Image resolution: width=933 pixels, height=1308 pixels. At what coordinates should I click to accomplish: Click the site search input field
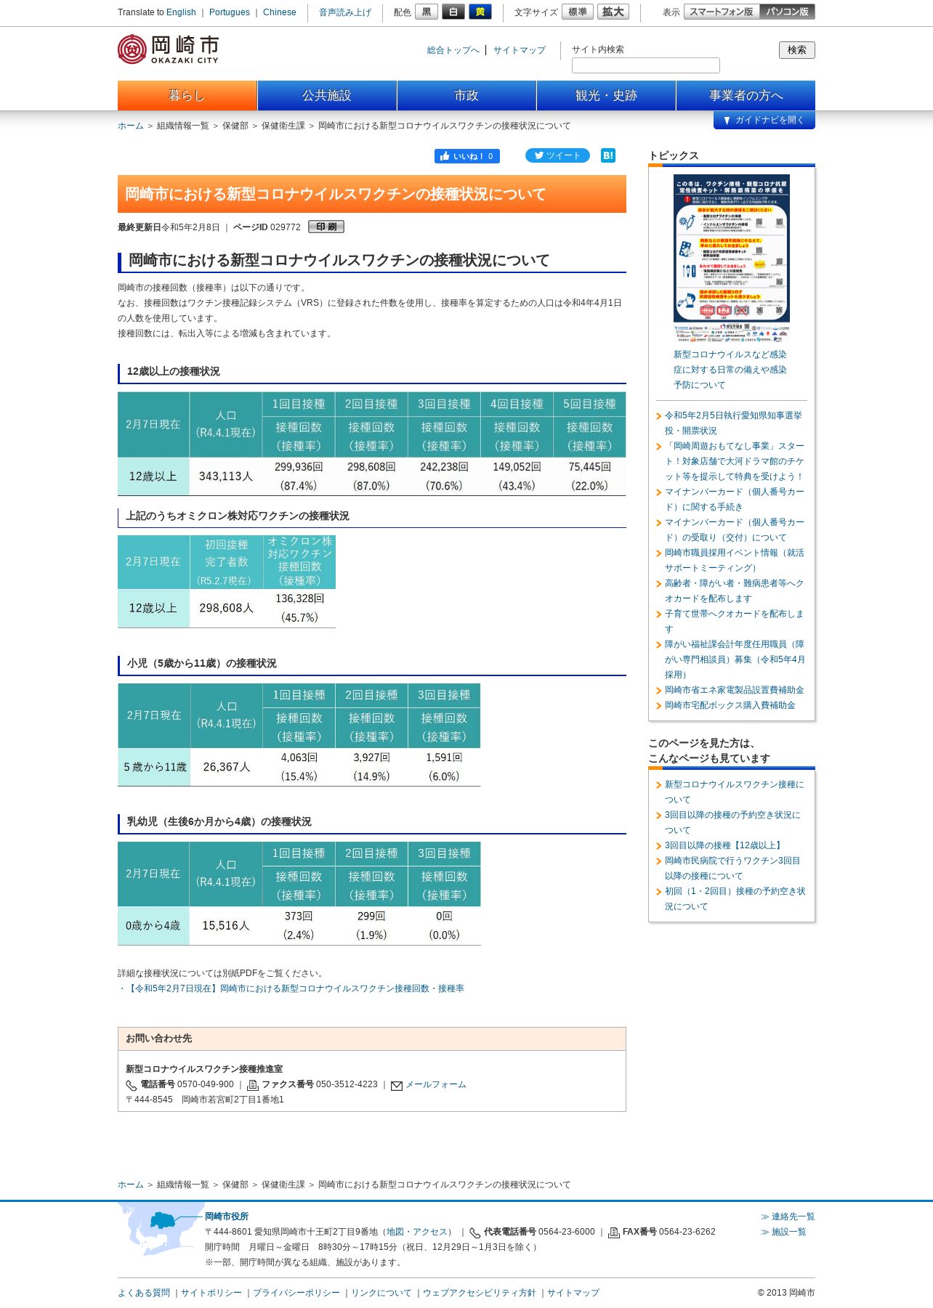tap(646, 65)
